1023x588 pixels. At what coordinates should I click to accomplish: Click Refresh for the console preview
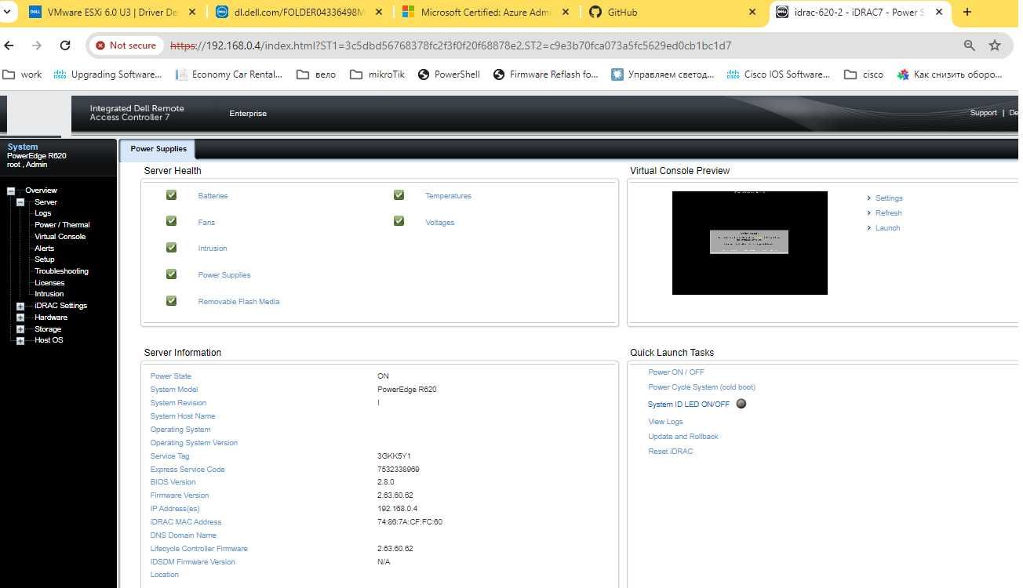click(888, 213)
